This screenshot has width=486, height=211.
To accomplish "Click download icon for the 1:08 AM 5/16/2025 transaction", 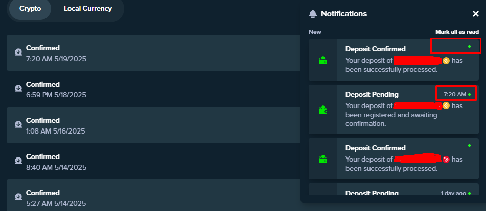I will 18,124.
